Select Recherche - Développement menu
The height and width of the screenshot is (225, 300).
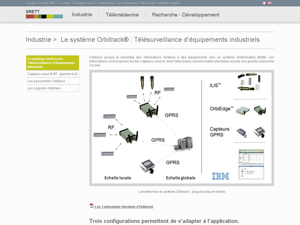tap(185, 15)
